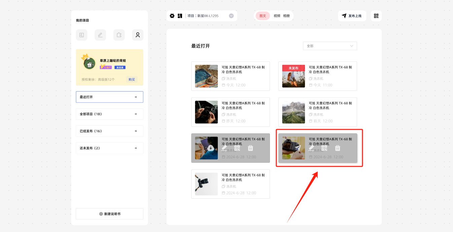Click the layout icon beside the settings gear
Image resolution: width=453 pixels, height=232 pixels.
180,16
